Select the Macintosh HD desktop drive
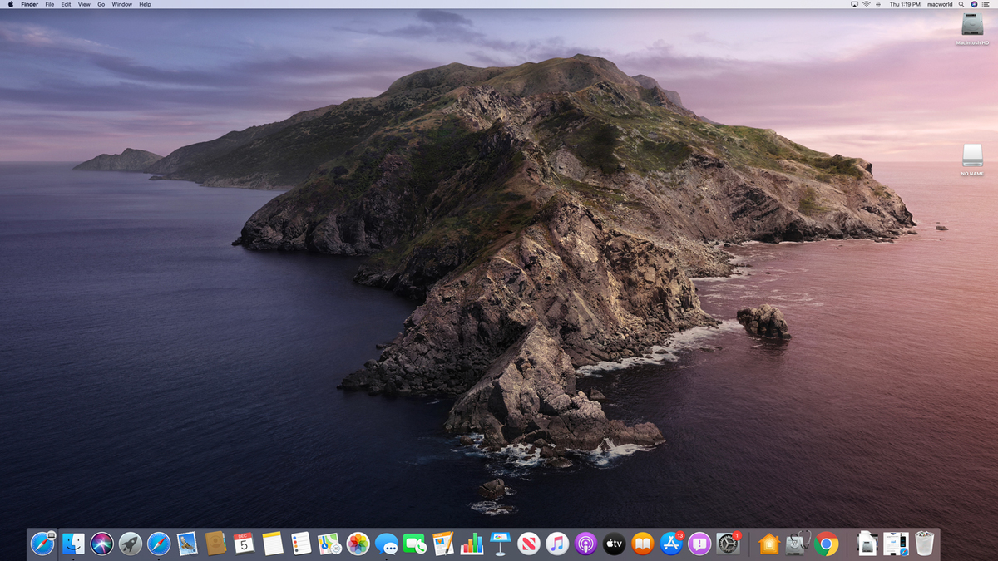This screenshot has width=998, height=561. (972, 25)
